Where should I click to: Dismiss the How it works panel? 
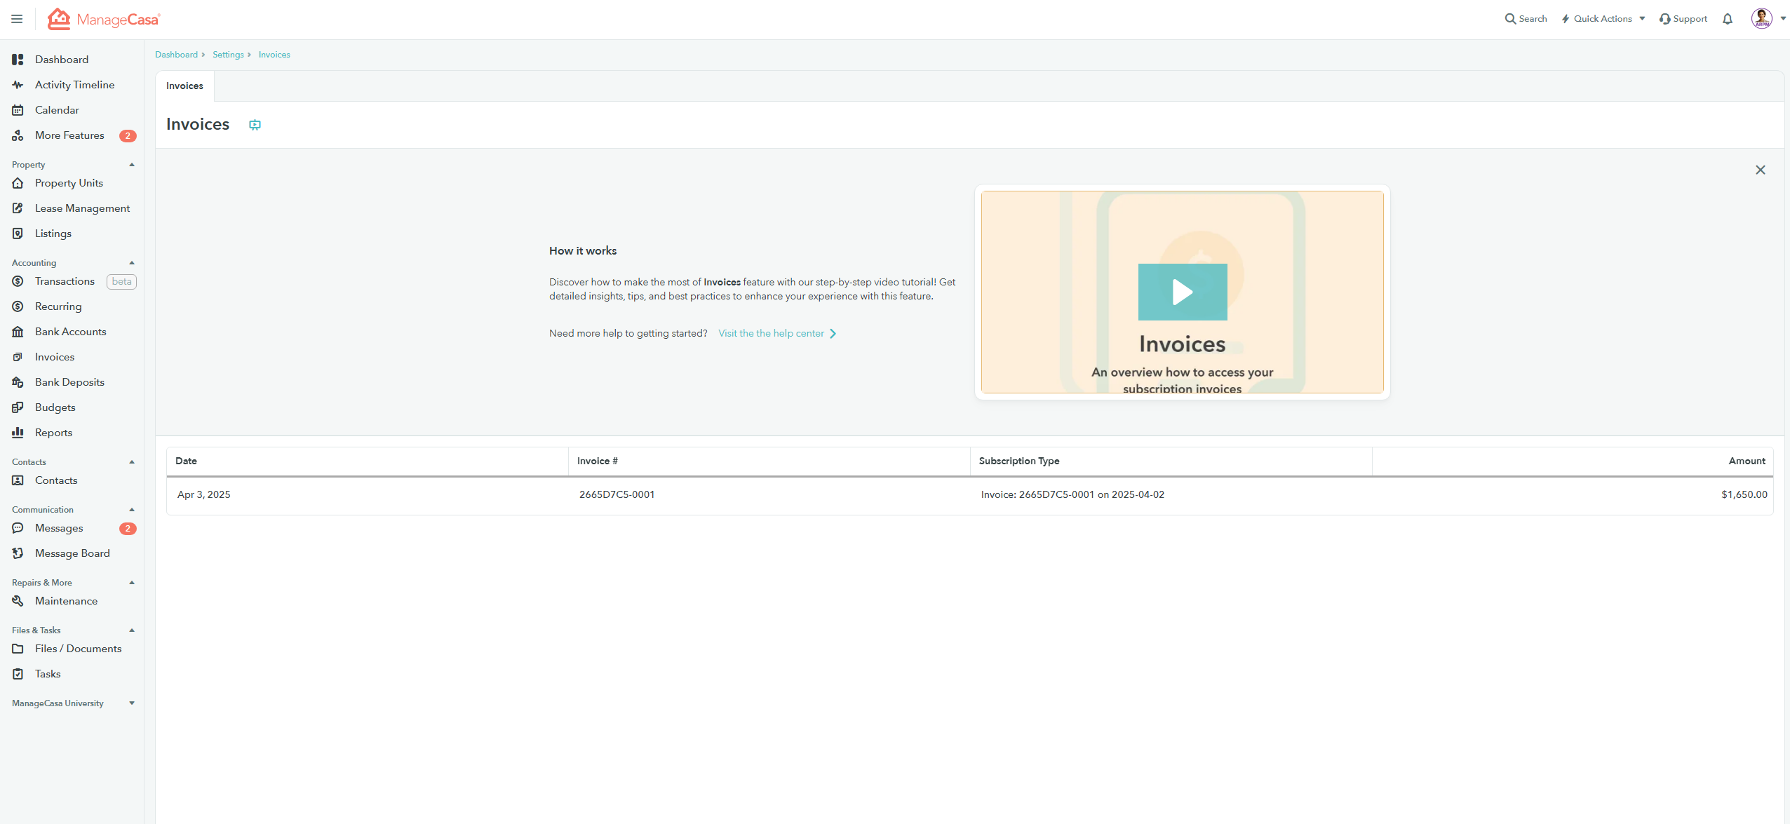pos(1760,170)
